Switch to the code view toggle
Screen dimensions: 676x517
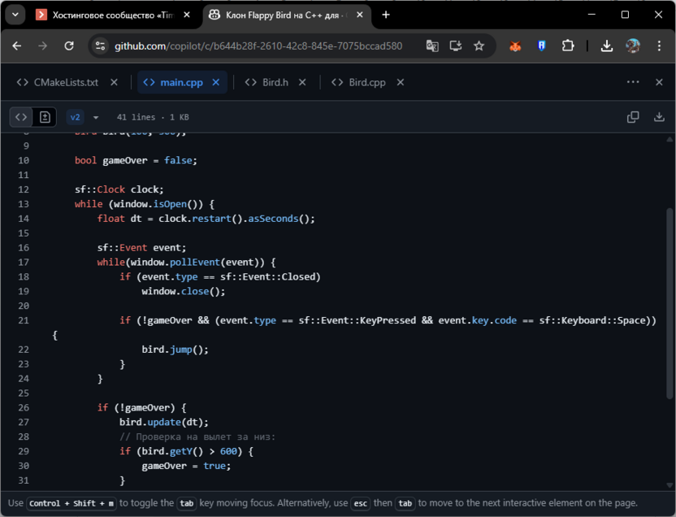[21, 117]
